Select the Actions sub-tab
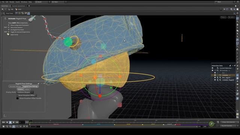This screenshot has width=240, height=135. (x=20, y=89)
